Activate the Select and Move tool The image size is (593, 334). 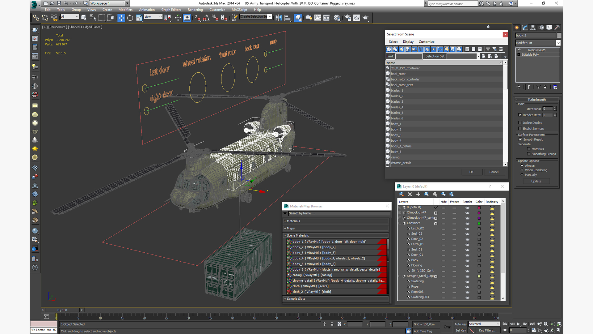121,18
